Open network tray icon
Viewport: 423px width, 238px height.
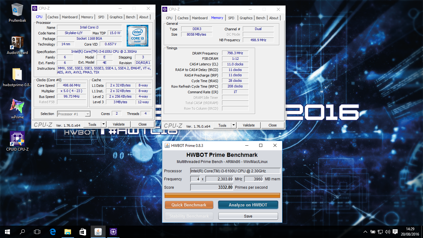[380, 232]
